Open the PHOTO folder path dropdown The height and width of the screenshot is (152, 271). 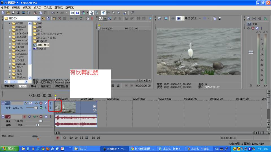pos(39,18)
